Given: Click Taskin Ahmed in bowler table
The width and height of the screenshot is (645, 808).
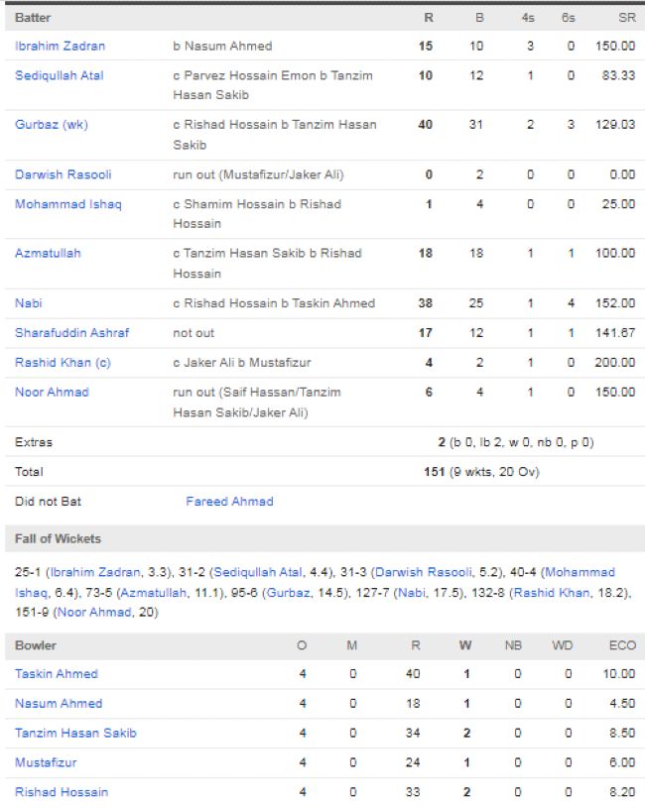Looking at the screenshot, I should (x=57, y=674).
